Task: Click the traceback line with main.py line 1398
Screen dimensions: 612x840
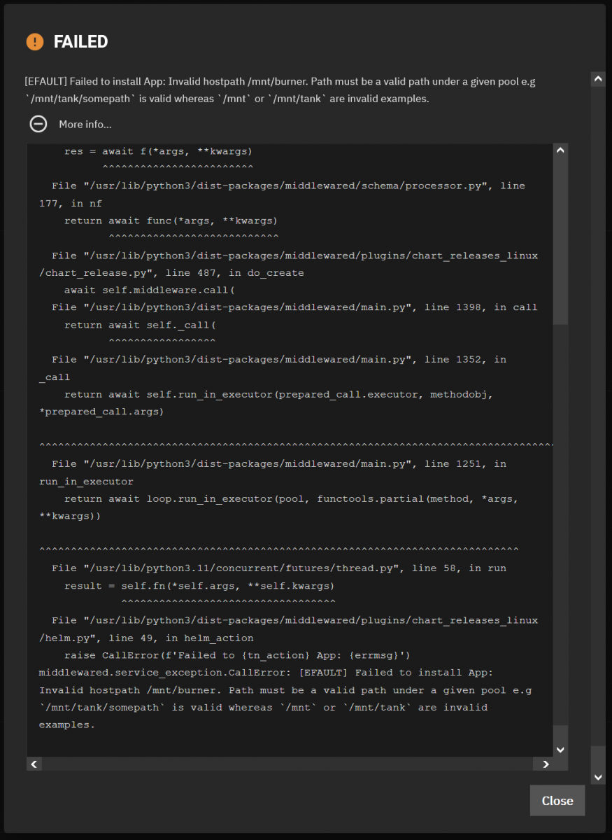Action: point(294,307)
